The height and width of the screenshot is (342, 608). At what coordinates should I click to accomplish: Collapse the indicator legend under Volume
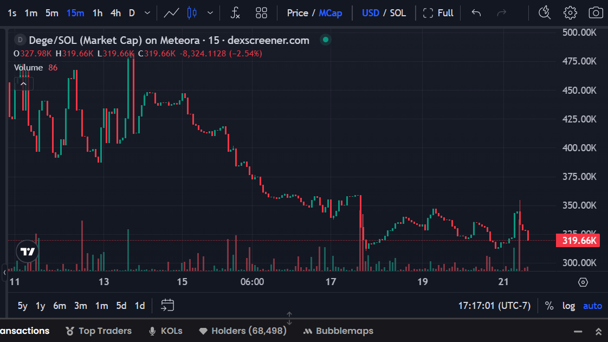tap(24, 83)
